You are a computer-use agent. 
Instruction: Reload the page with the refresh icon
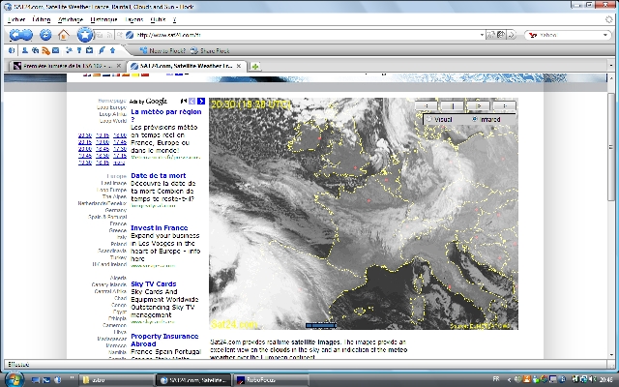tap(45, 35)
